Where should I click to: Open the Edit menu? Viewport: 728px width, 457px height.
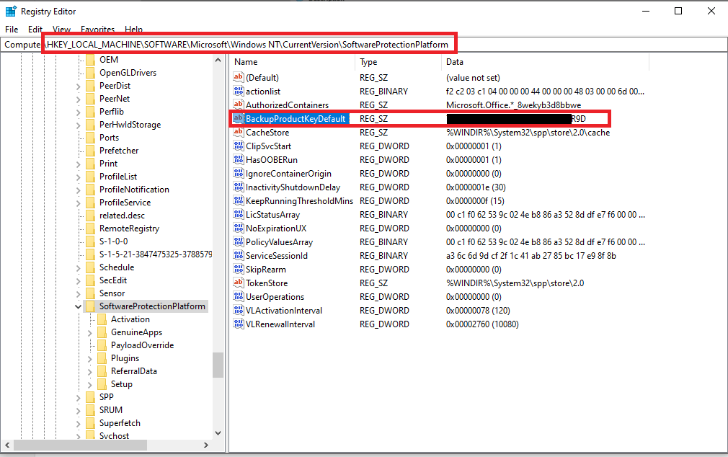35,30
